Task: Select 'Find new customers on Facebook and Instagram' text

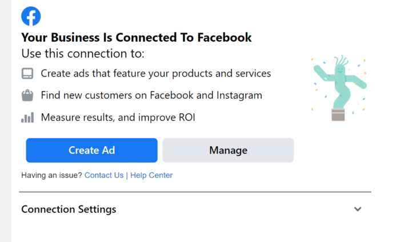Action: click(x=151, y=95)
